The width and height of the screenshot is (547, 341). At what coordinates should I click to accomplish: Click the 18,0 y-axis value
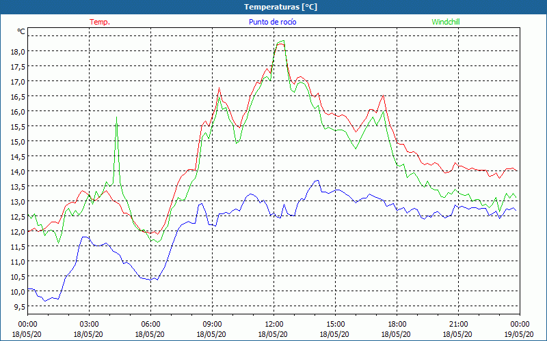18,52
